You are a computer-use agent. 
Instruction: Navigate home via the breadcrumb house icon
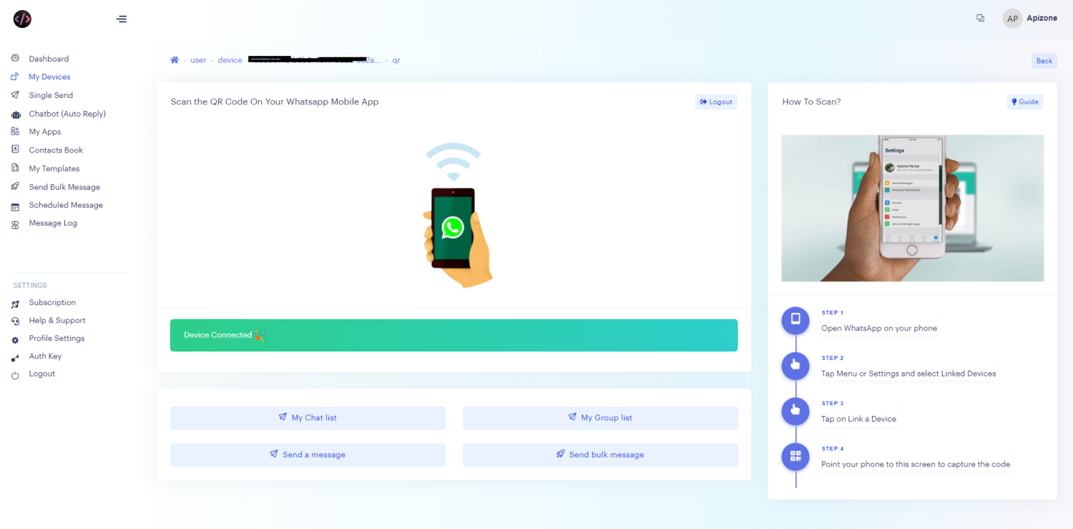pyautogui.click(x=175, y=60)
